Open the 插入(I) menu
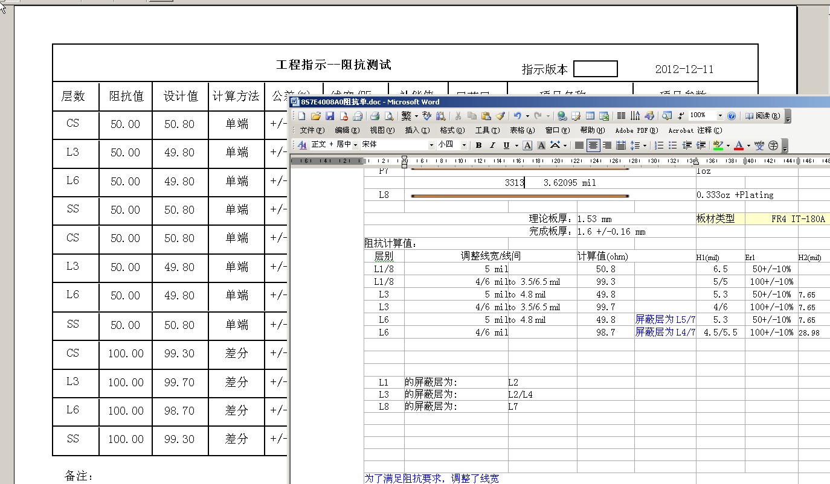 tap(417, 130)
